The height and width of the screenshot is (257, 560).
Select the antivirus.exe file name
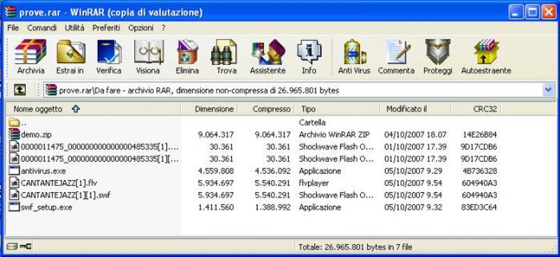coord(43,171)
